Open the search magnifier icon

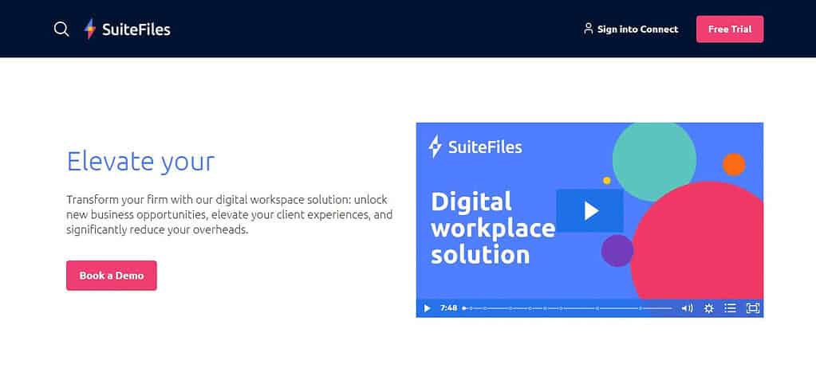coord(61,29)
